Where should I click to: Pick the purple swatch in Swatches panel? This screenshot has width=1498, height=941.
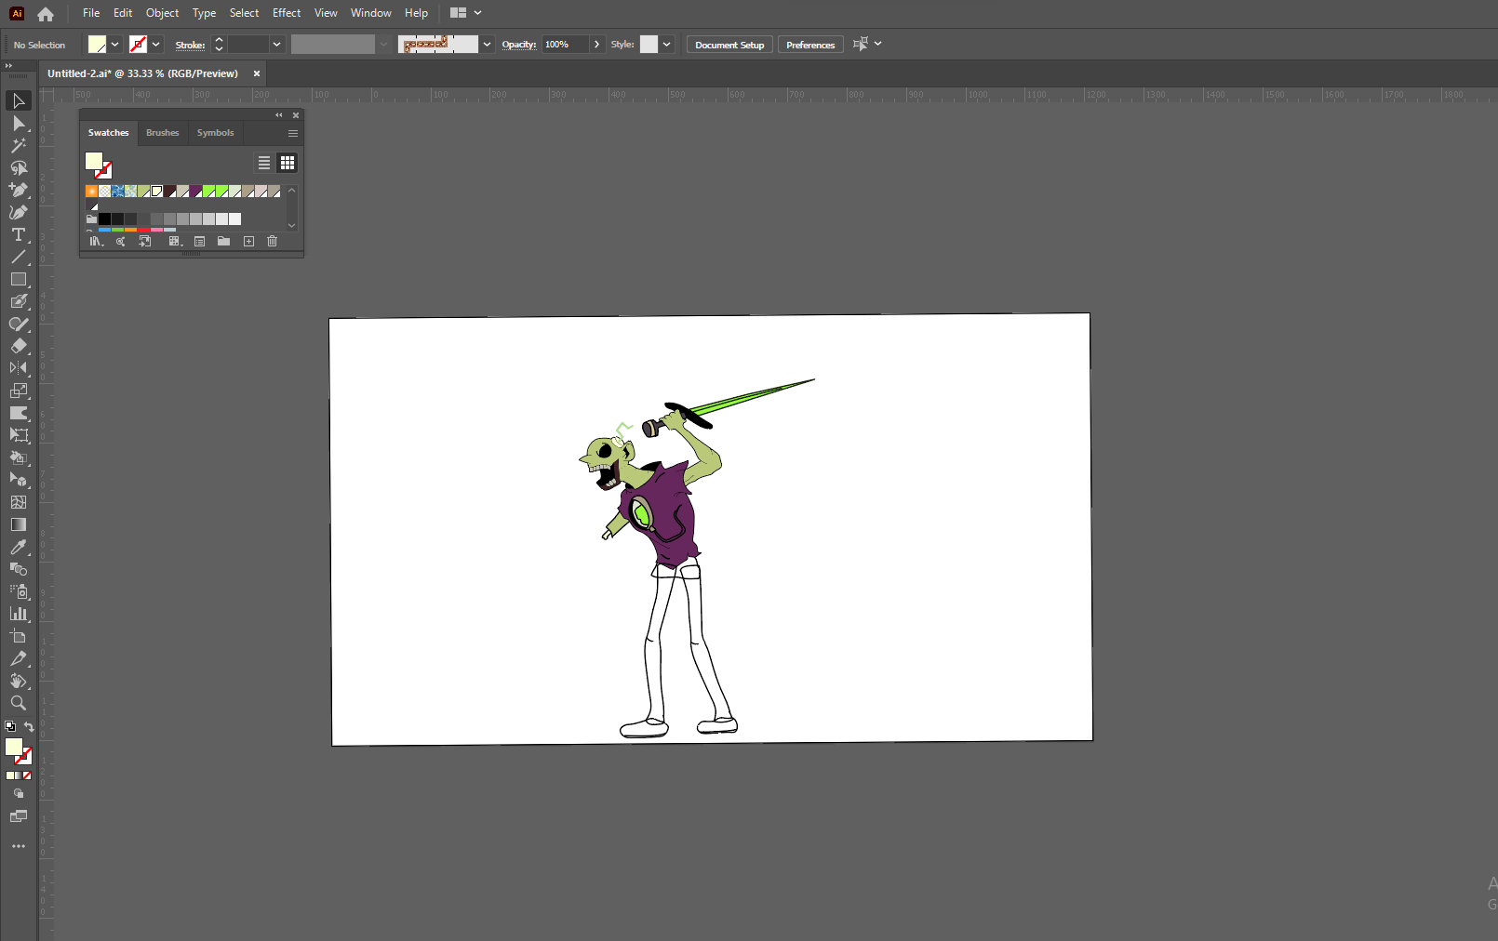195,192
